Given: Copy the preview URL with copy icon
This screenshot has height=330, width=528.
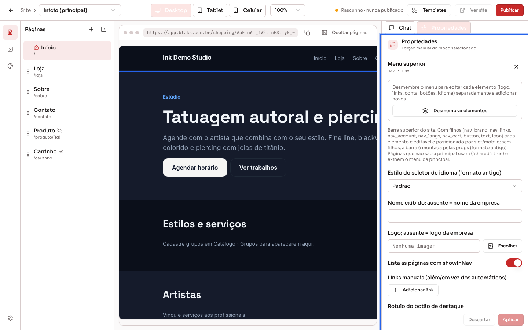Looking at the screenshot, I should click(307, 33).
